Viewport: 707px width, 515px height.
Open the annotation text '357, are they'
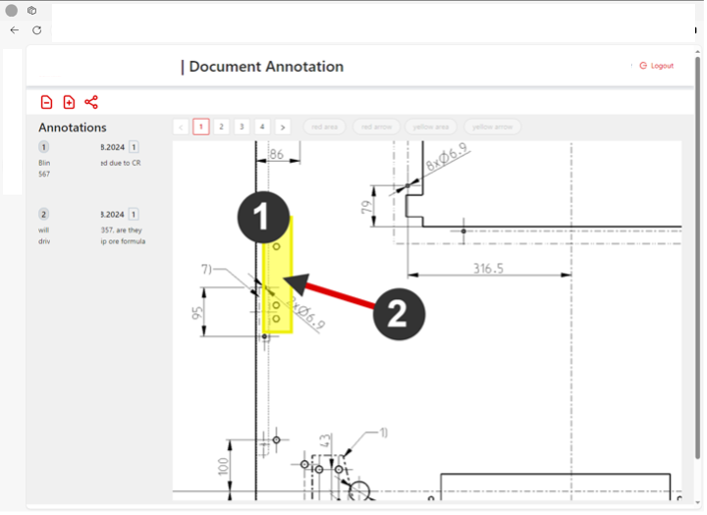click(x=121, y=231)
